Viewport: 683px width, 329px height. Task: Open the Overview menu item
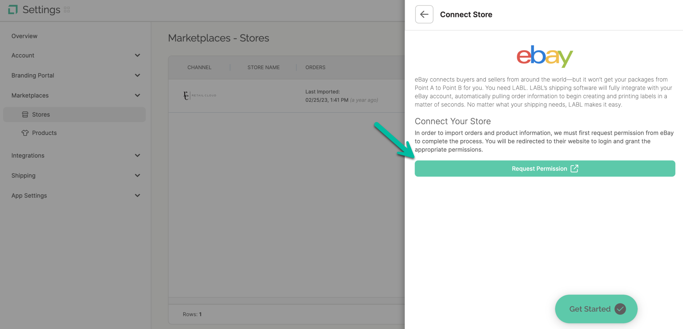click(x=24, y=36)
